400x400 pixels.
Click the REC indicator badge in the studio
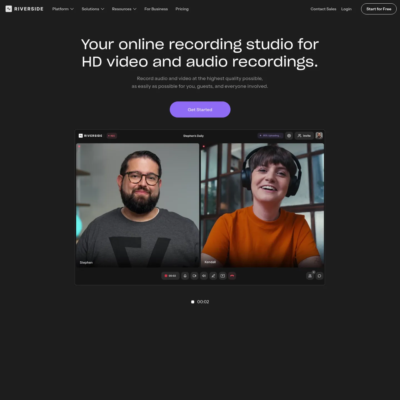(x=112, y=136)
